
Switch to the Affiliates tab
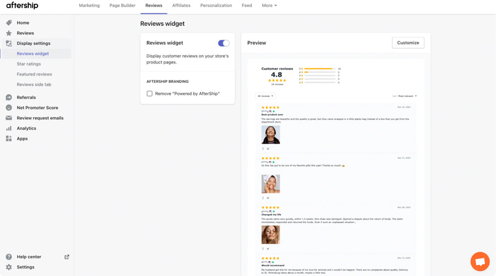pyautogui.click(x=181, y=6)
